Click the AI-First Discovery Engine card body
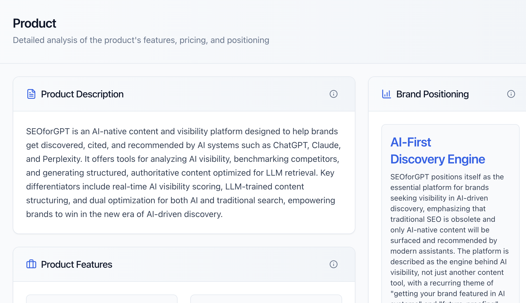526x303 pixels. (449, 212)
